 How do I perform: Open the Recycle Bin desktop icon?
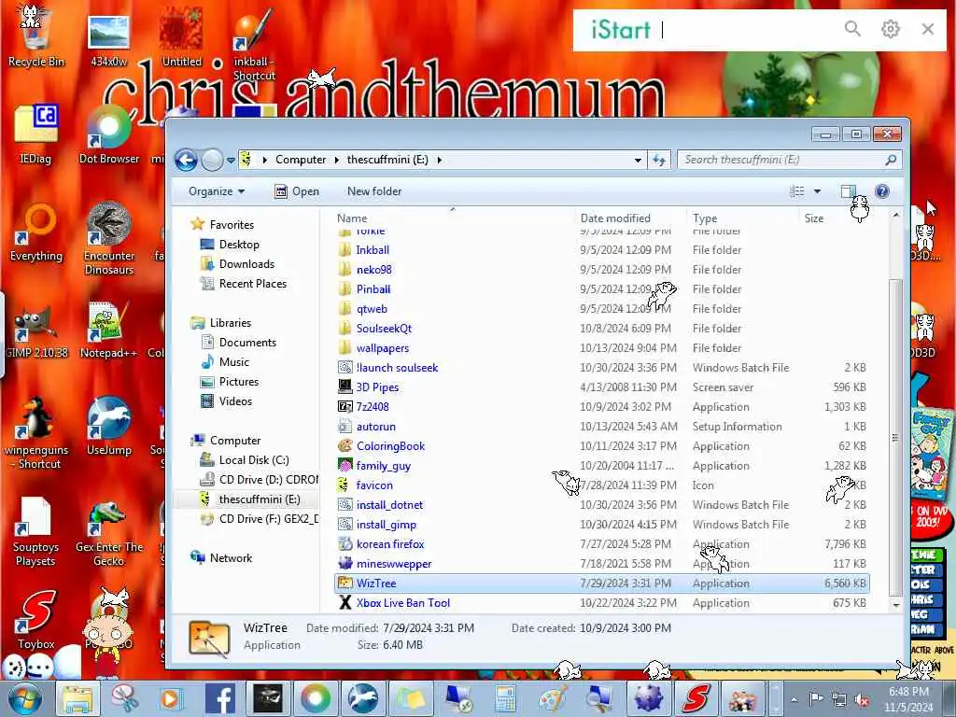coord(35,35)
